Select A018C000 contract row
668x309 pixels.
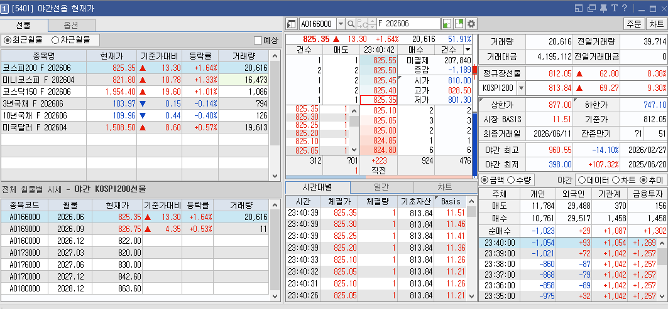[135, 288]
